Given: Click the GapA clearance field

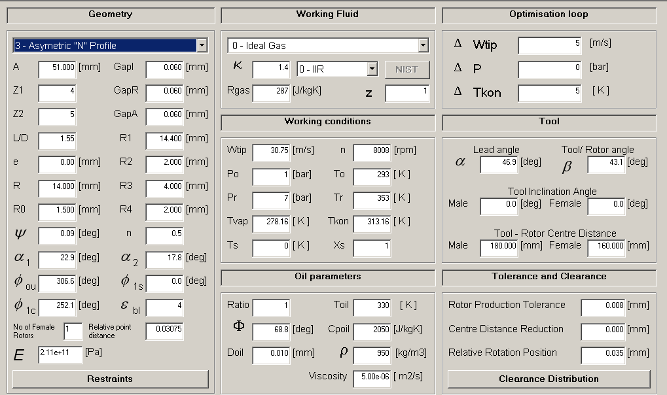Looking at the screenshot, I should tap(165, 116).
